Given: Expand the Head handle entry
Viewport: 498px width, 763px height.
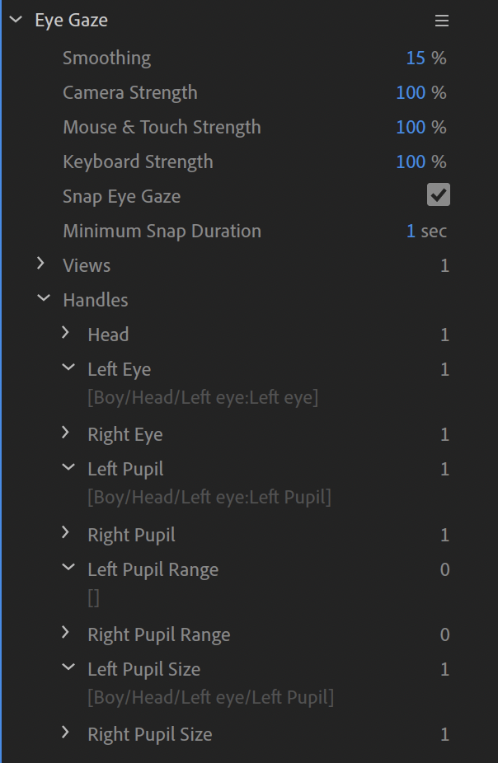Looking at the screenshot, I should 67,334.
